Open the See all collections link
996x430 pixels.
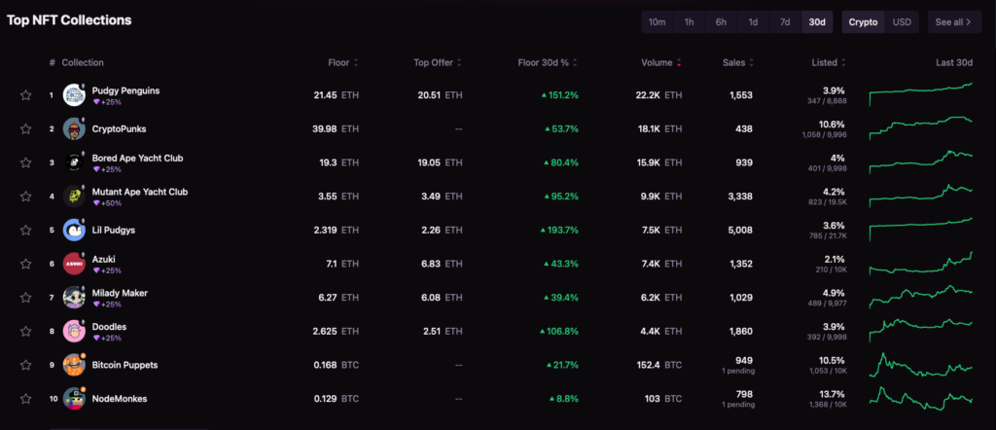(954, 22)
